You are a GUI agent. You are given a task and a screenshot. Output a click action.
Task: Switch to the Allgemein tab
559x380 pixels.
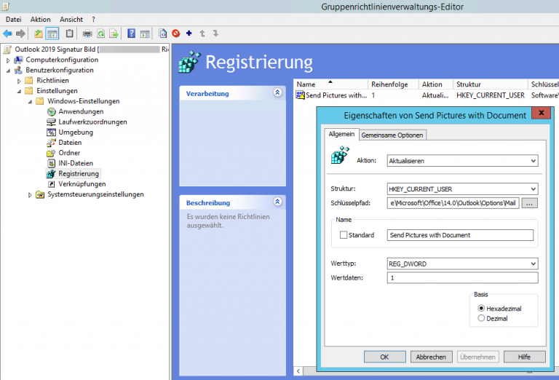click(x=341, y=134)
